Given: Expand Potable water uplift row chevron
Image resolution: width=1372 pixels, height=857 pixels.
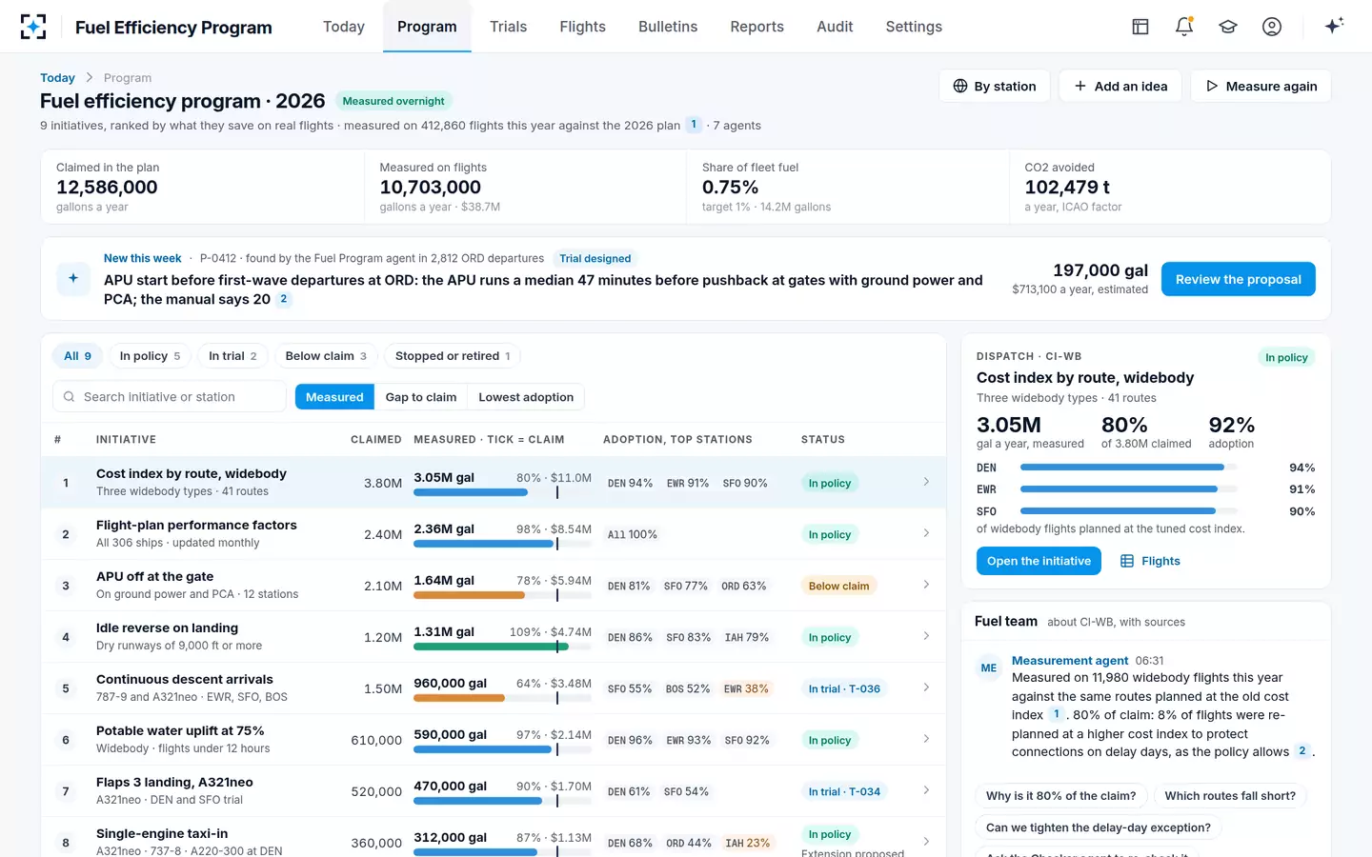Looking at the screenshot, I should coord(926,739).
